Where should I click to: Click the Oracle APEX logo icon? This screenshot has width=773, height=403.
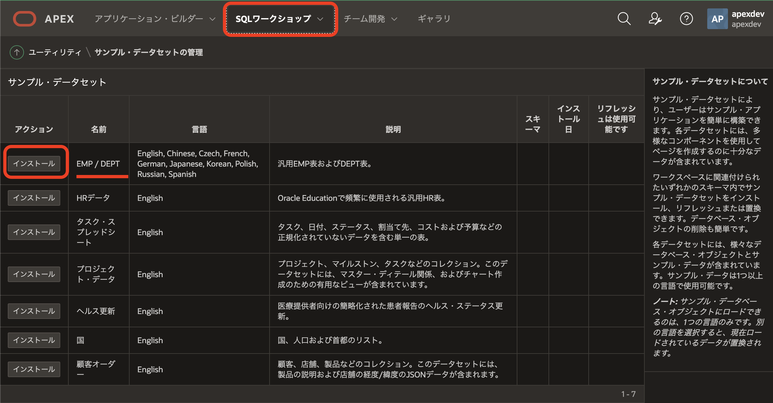24,19
